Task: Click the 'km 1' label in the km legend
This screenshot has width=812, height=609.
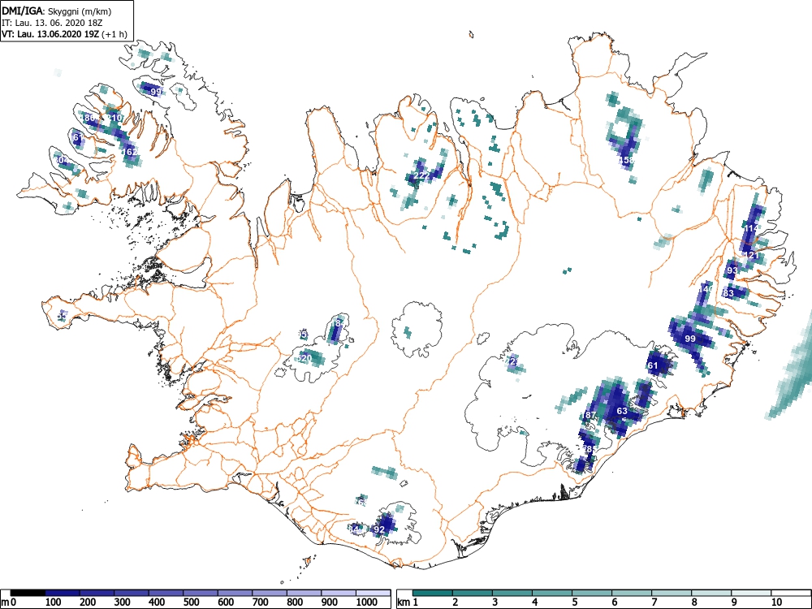Action: [x=408, y=603]
